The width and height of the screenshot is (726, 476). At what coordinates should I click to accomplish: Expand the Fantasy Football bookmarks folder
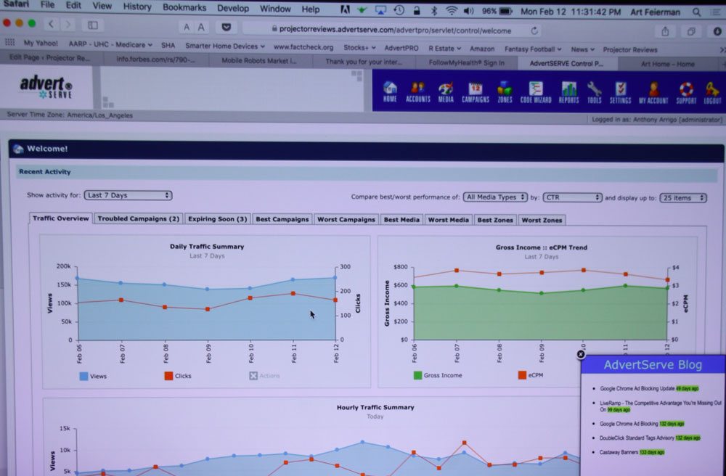[533, 49]
